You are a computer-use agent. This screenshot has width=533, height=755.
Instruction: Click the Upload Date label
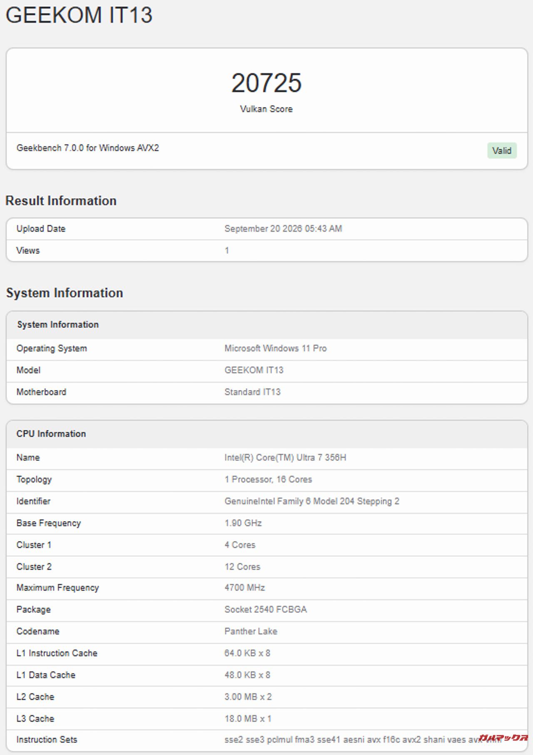tap(41, 228)
